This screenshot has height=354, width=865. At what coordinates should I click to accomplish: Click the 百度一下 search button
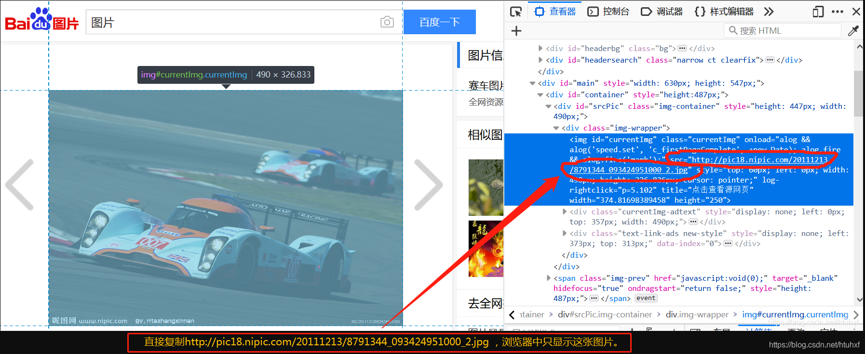coord(440,22)
